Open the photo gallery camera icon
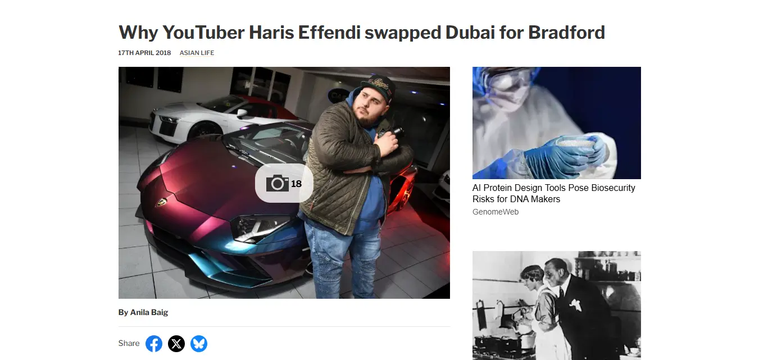The image size is (759, 360). click(277, 183)
